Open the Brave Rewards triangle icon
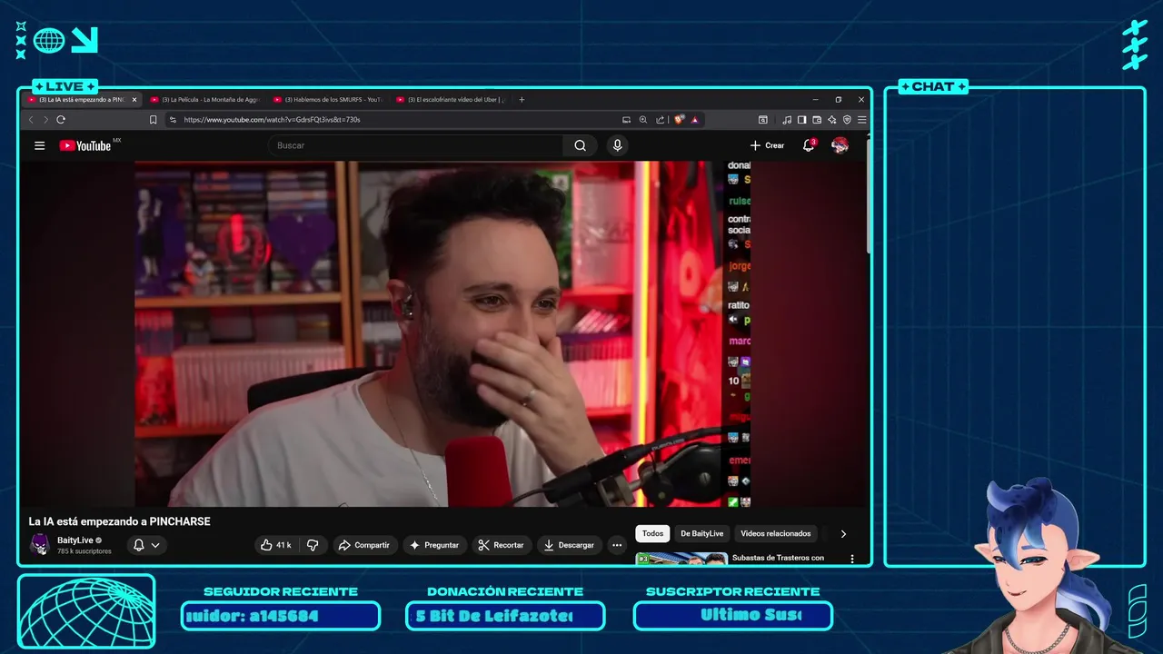1163x654 pixels. [694, 119]
